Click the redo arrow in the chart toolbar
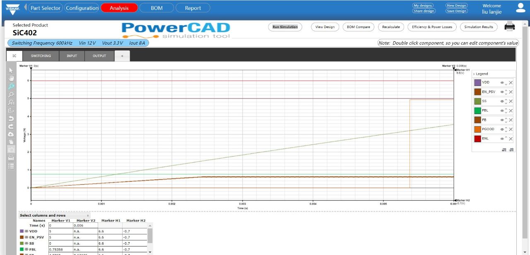 (12, 126)
